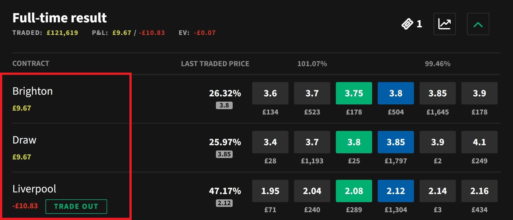Select Brighton green 3.75 back price

354,93
